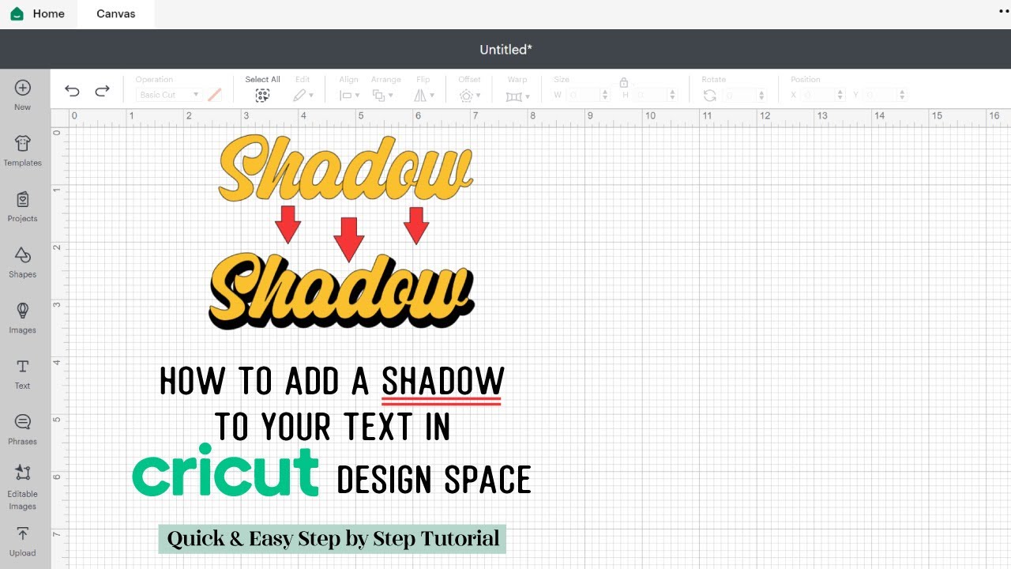Click the Position X input field

tap(820, 95)
